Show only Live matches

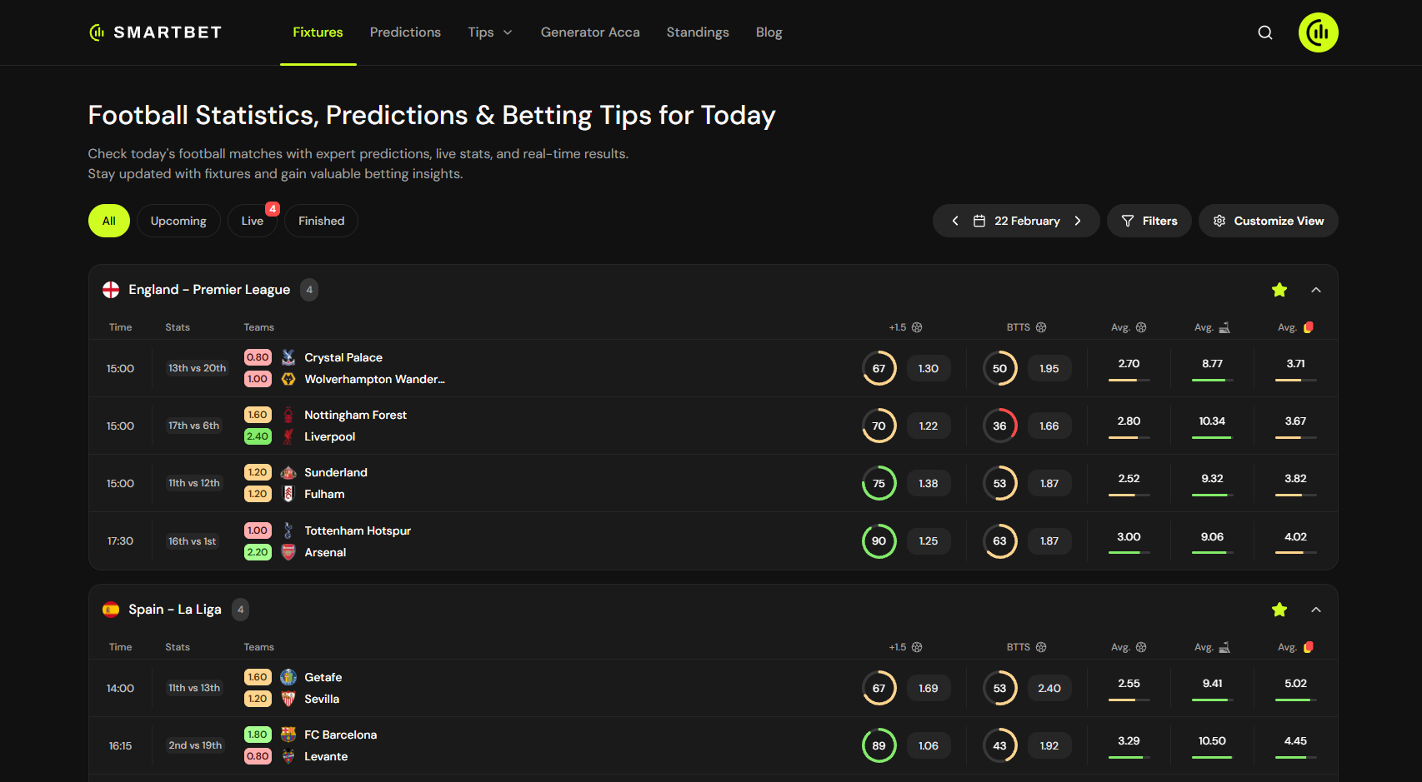pos(253,221)
